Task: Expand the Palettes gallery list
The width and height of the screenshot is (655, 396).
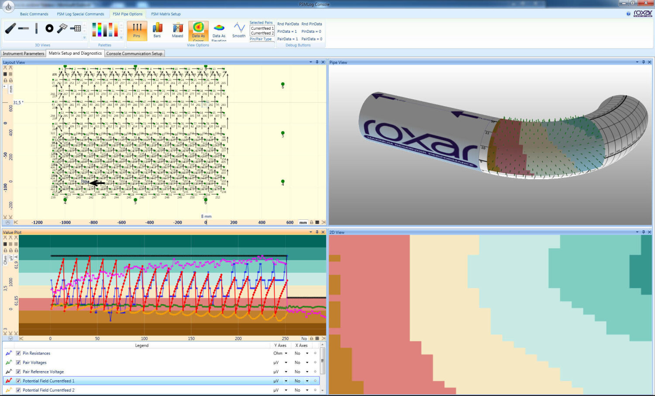Action: tap(121, 38)
